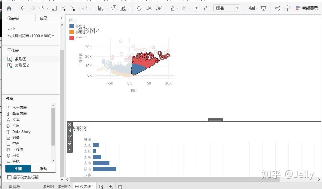Viewport: 322px width, 189px height.
Task: Click the group members paperclip icon
Action: pos(184,8)
